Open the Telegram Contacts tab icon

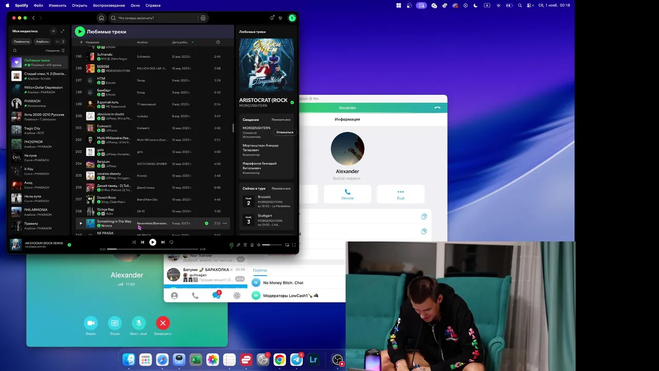pos(175,296)
